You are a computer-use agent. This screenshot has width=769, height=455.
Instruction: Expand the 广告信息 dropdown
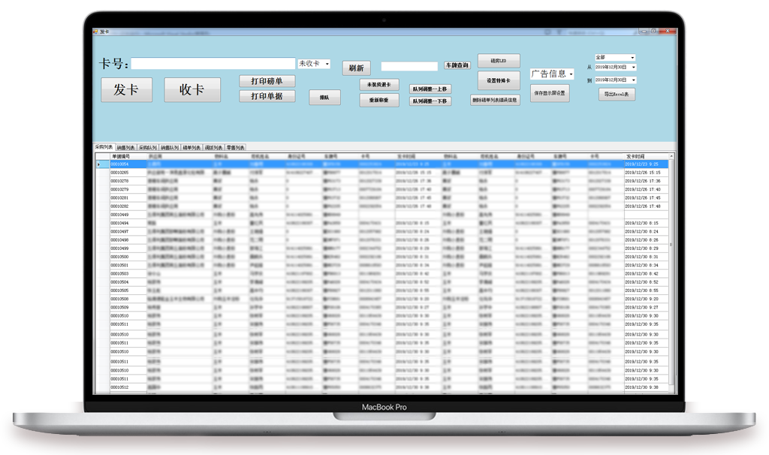pos(571,74)
